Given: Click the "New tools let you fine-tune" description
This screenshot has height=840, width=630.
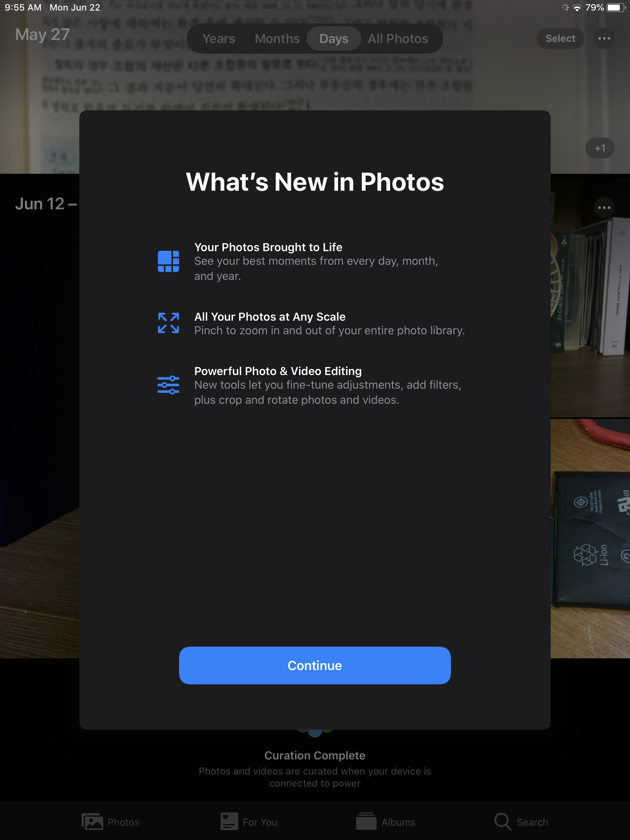Looking at the screenshot, I should click(328, 392).
